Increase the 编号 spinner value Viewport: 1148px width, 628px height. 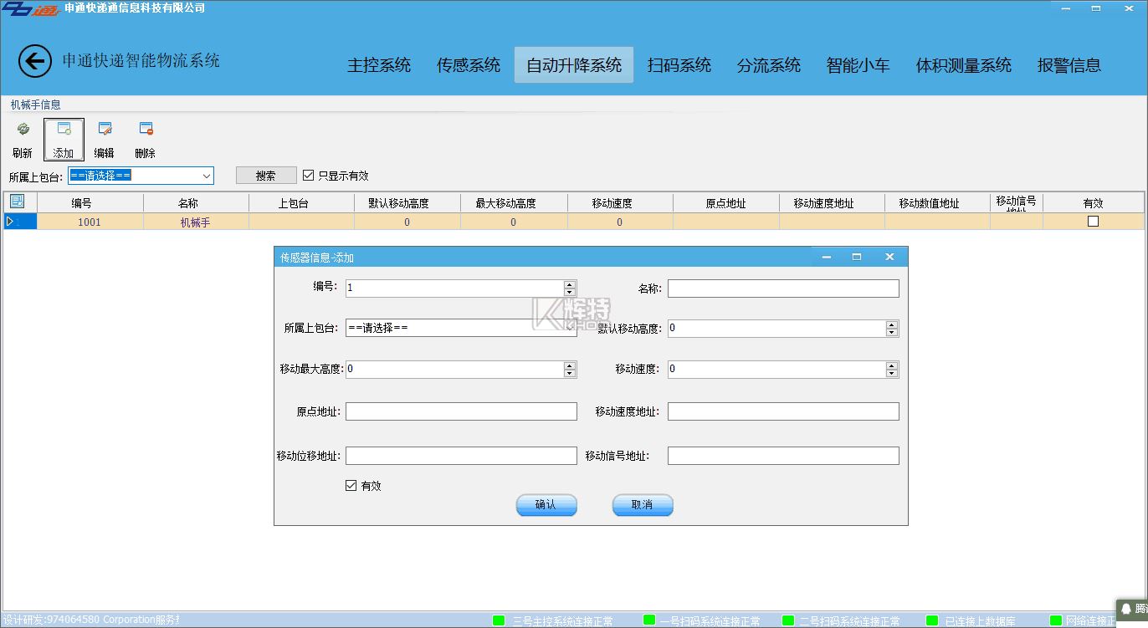pos(570,284)
